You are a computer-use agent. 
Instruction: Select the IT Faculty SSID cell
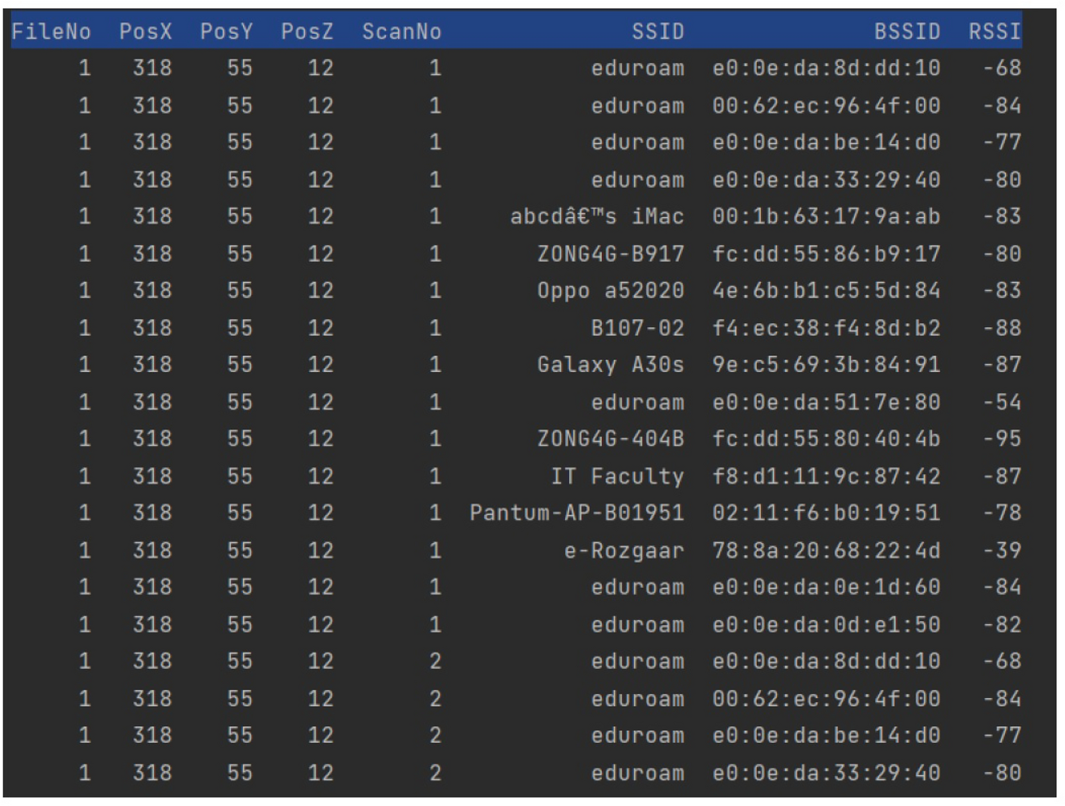617,477
